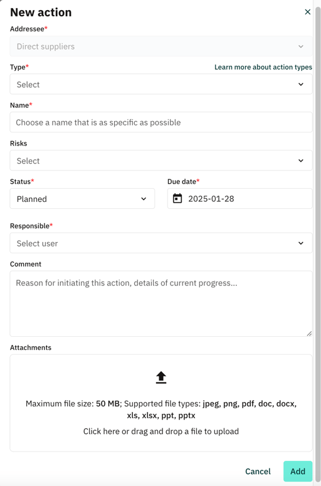The image size is (321, 486).
Task: Focus the Name text field
Action: [161, 122]
